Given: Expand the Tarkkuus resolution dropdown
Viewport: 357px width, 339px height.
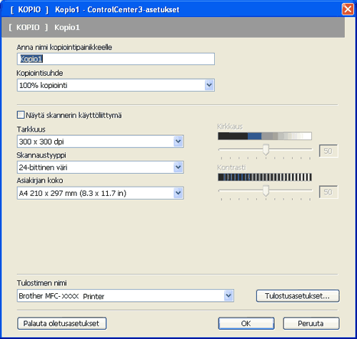Looking at the screenshot, I should pyautogui.click(x=178, y=142).
